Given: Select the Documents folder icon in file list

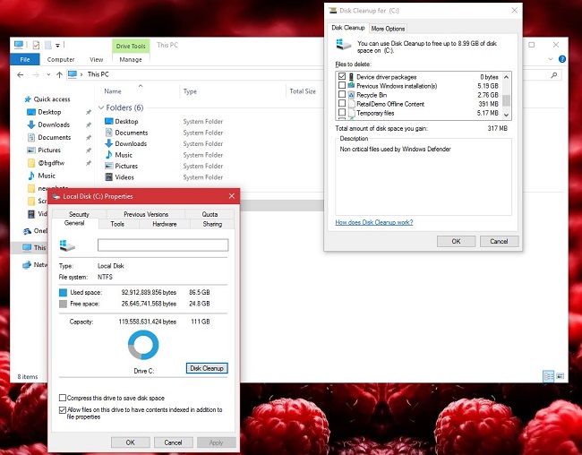Looking at the screenshot, I should click(x=108, y=133).
